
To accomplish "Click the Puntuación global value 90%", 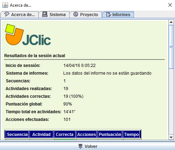I will pos(67,104).
